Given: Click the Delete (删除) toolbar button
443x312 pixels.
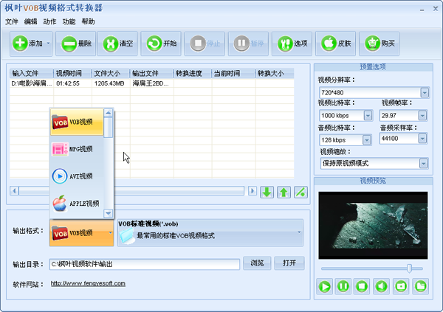Looking at the screenshot, I should coord(75,44).
